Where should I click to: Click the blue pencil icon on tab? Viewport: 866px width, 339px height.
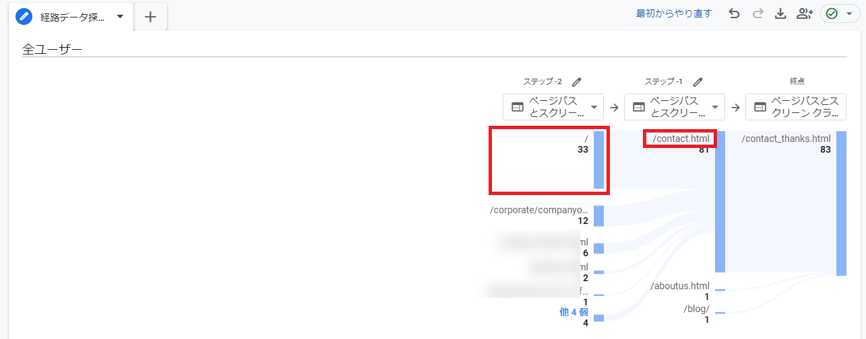pyautogui.click(x=24, y=17)
